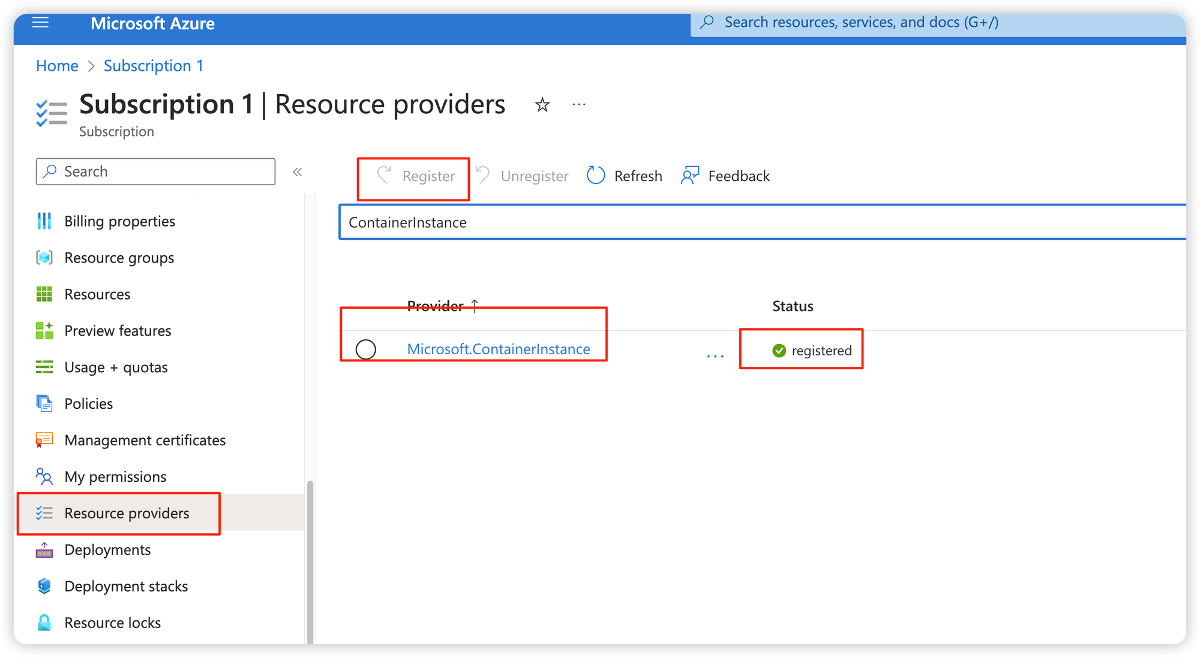Select the Microsoft.ContainerInstance radio button
Viewport: 1200px width, 658px height.
pos(366,349)
